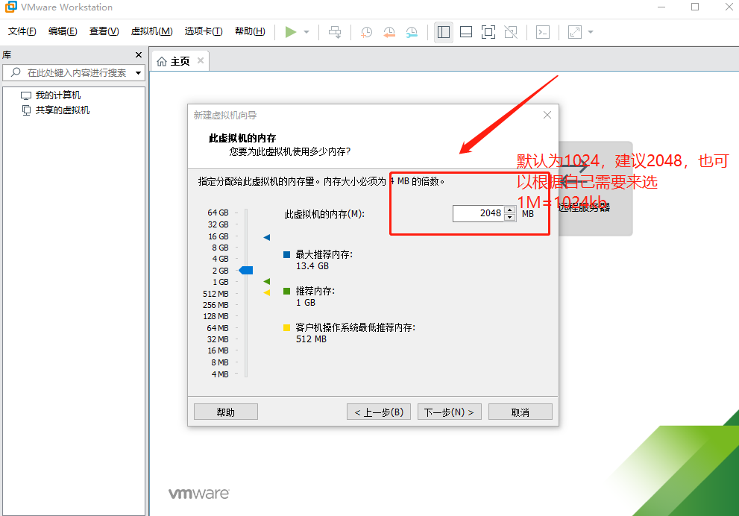Enter full screen mode icon
The image size is (739, 516).
click(488, 32)
